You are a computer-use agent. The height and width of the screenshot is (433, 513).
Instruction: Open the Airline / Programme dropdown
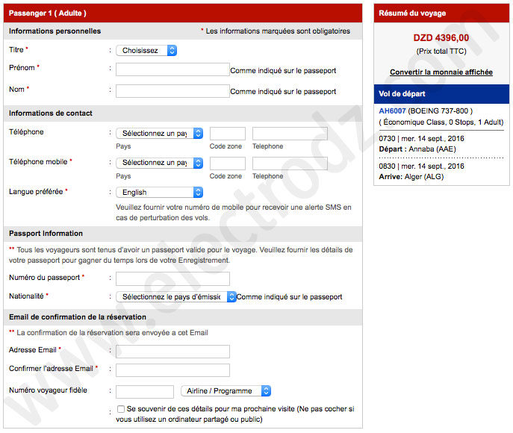[226, 390]
